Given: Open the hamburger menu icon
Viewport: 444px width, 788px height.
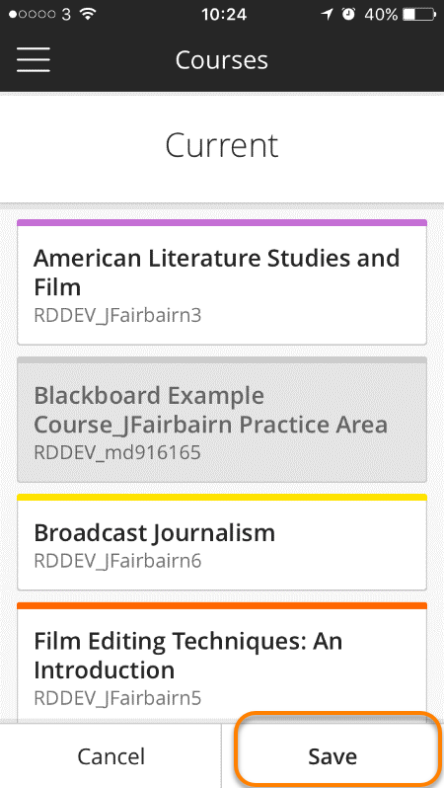Looking at the screenshot, I should (34, 60).
